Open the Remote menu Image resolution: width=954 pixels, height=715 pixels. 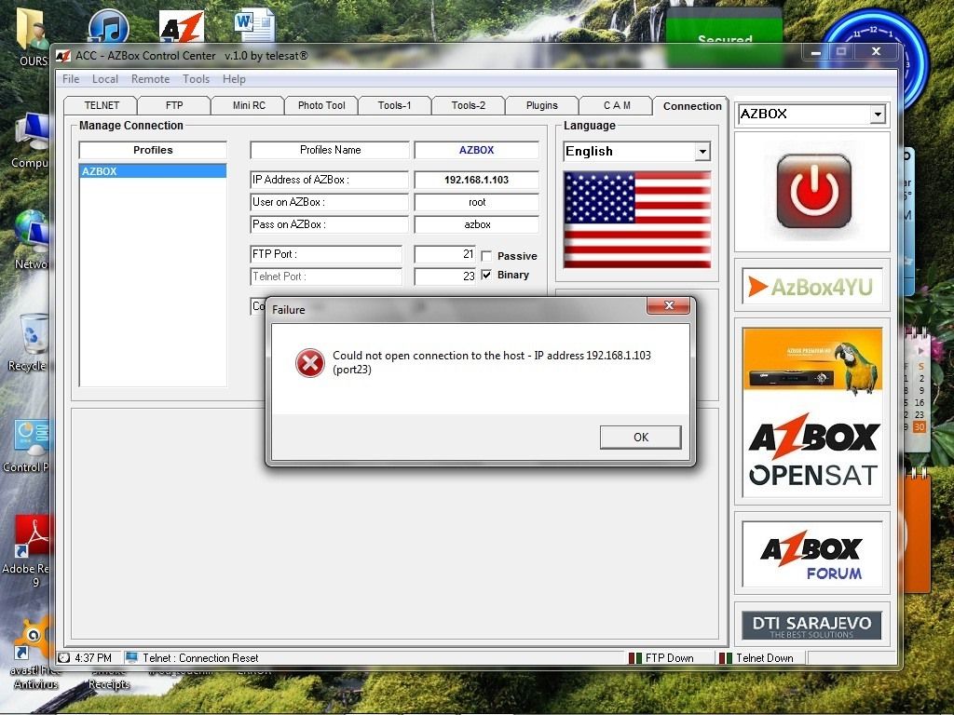click(x=150, y=79)
